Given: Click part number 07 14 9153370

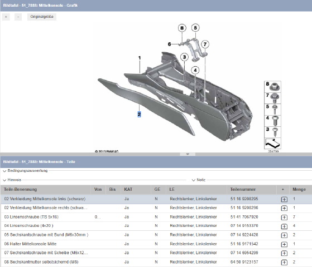Looking at the screenshot, I should 244,226.
